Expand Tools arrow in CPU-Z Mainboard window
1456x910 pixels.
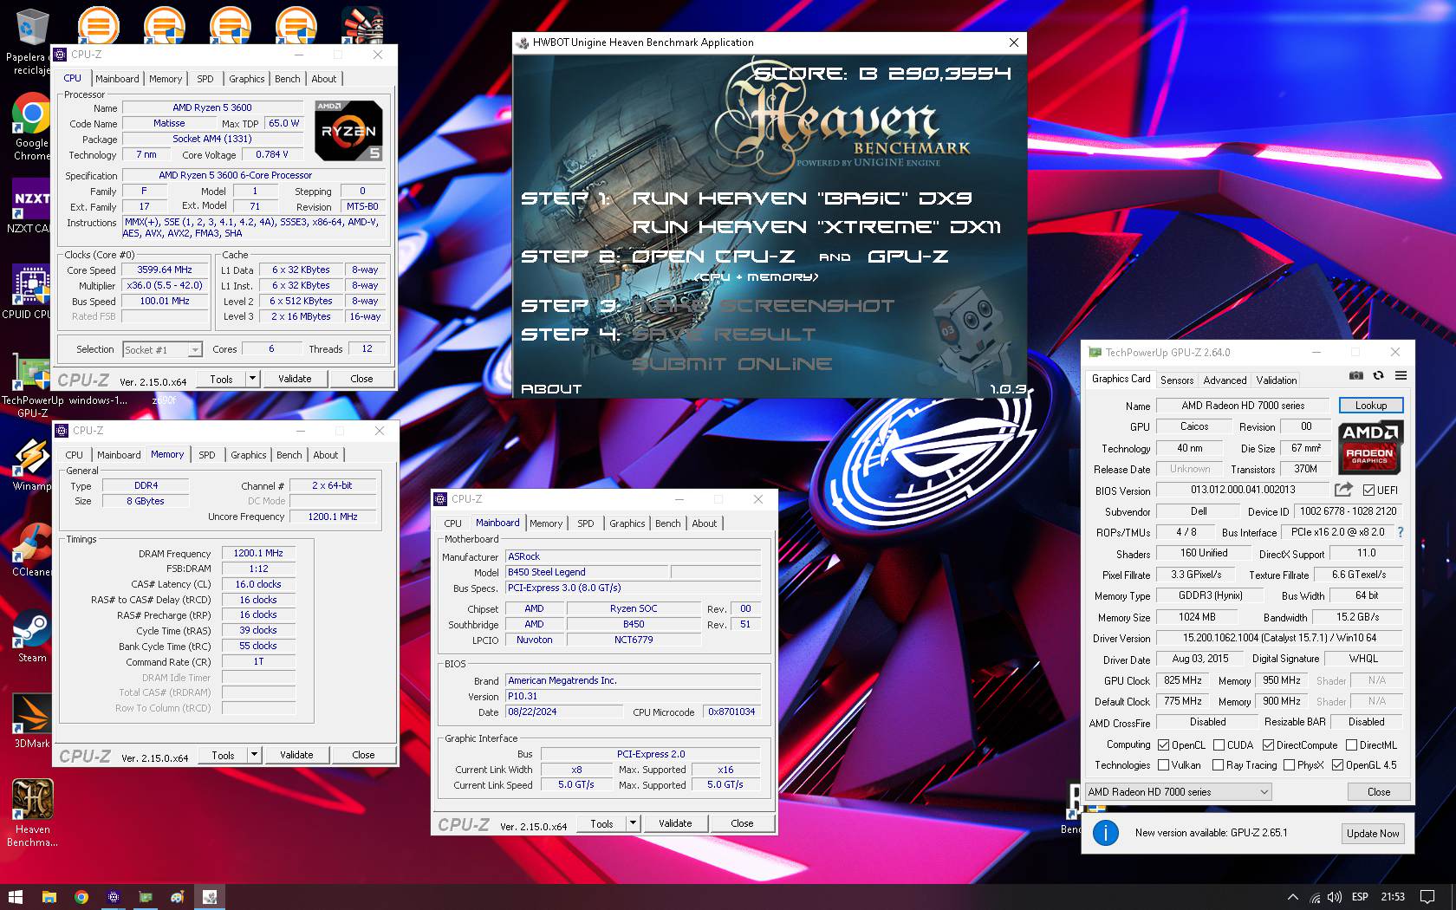click(633, 823)
